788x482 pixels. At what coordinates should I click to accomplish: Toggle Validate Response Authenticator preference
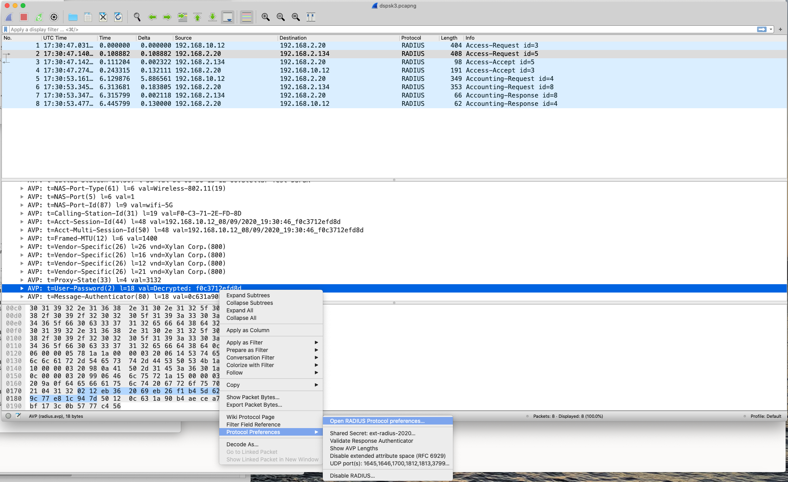pos(371,441)
